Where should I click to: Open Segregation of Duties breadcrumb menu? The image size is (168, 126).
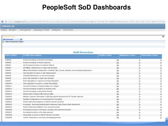[x=41, y=30]
